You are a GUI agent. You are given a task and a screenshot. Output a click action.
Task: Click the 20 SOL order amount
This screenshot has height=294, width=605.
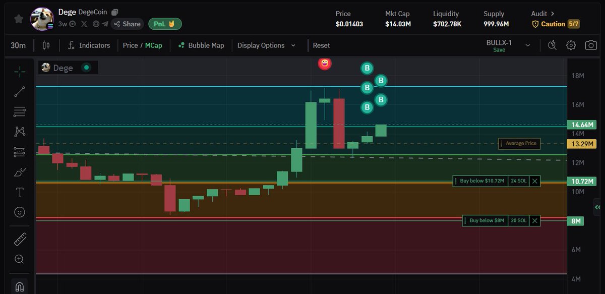click(x=518, y=220)
